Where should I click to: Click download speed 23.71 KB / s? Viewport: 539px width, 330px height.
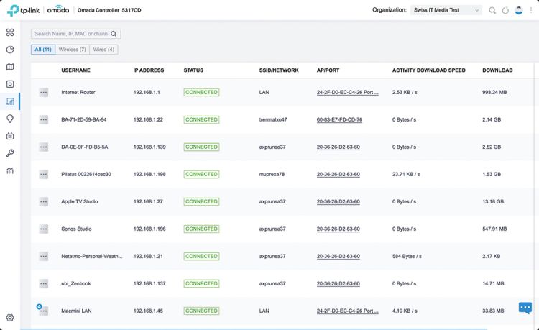point(406,174)
